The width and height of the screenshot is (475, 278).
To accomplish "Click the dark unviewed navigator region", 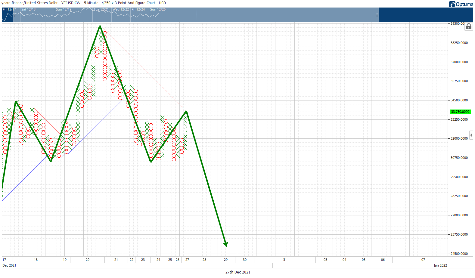I will tap(426, 15).
